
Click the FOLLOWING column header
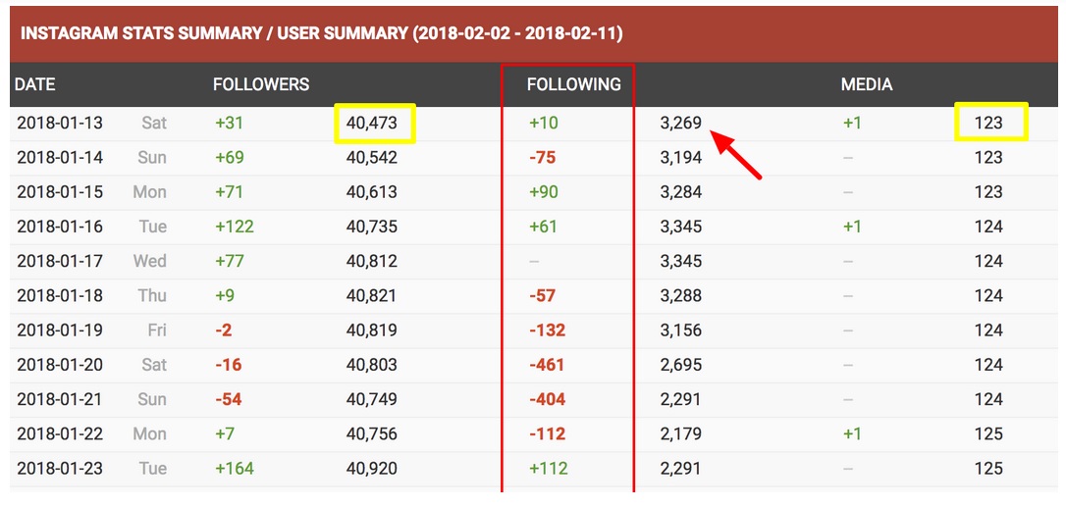[574, 85]
